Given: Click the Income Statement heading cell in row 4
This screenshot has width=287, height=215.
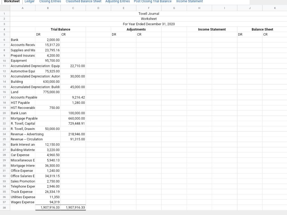Looking at the screenshot, I should [212, 29].
